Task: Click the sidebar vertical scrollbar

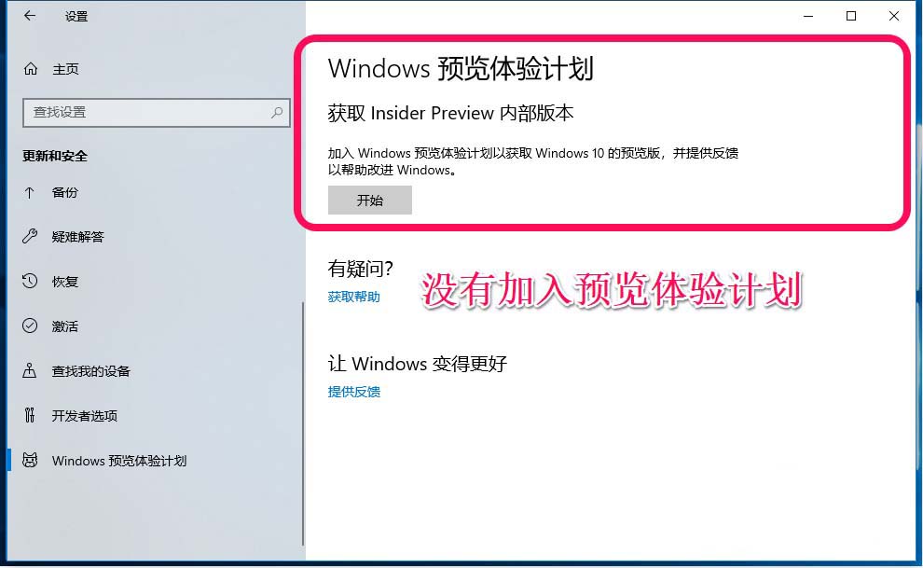Action: tap(303, 423)
